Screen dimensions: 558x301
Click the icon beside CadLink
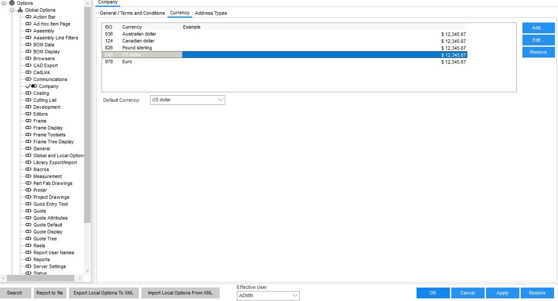coord(29,72)
